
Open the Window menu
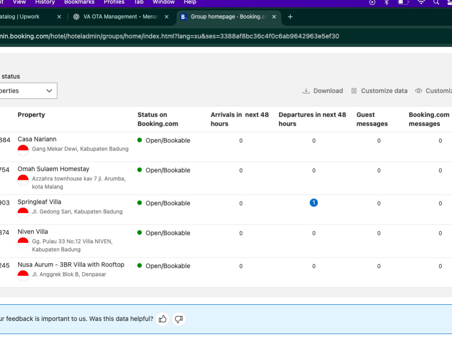pyautogui.click(x=164, y=2)
